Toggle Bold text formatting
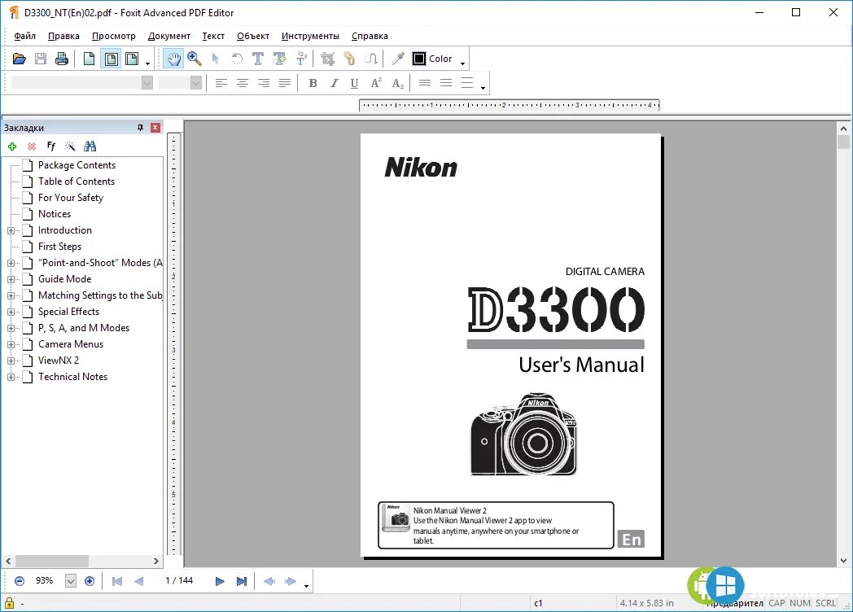The width and height of the screenshot is (853, 612). tap(313, 83)
